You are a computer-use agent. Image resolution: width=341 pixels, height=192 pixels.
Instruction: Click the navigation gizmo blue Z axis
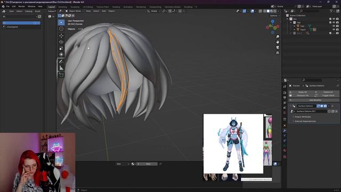point(272,21)
